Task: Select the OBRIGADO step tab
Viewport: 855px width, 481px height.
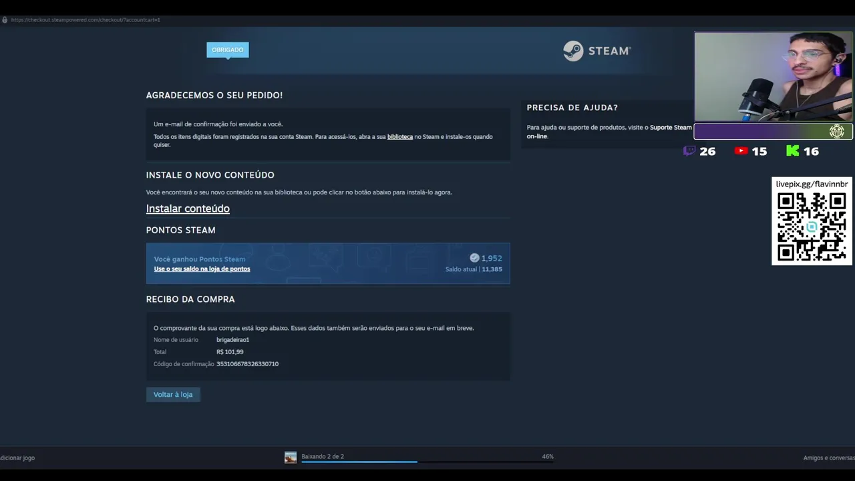Action: 228,50
